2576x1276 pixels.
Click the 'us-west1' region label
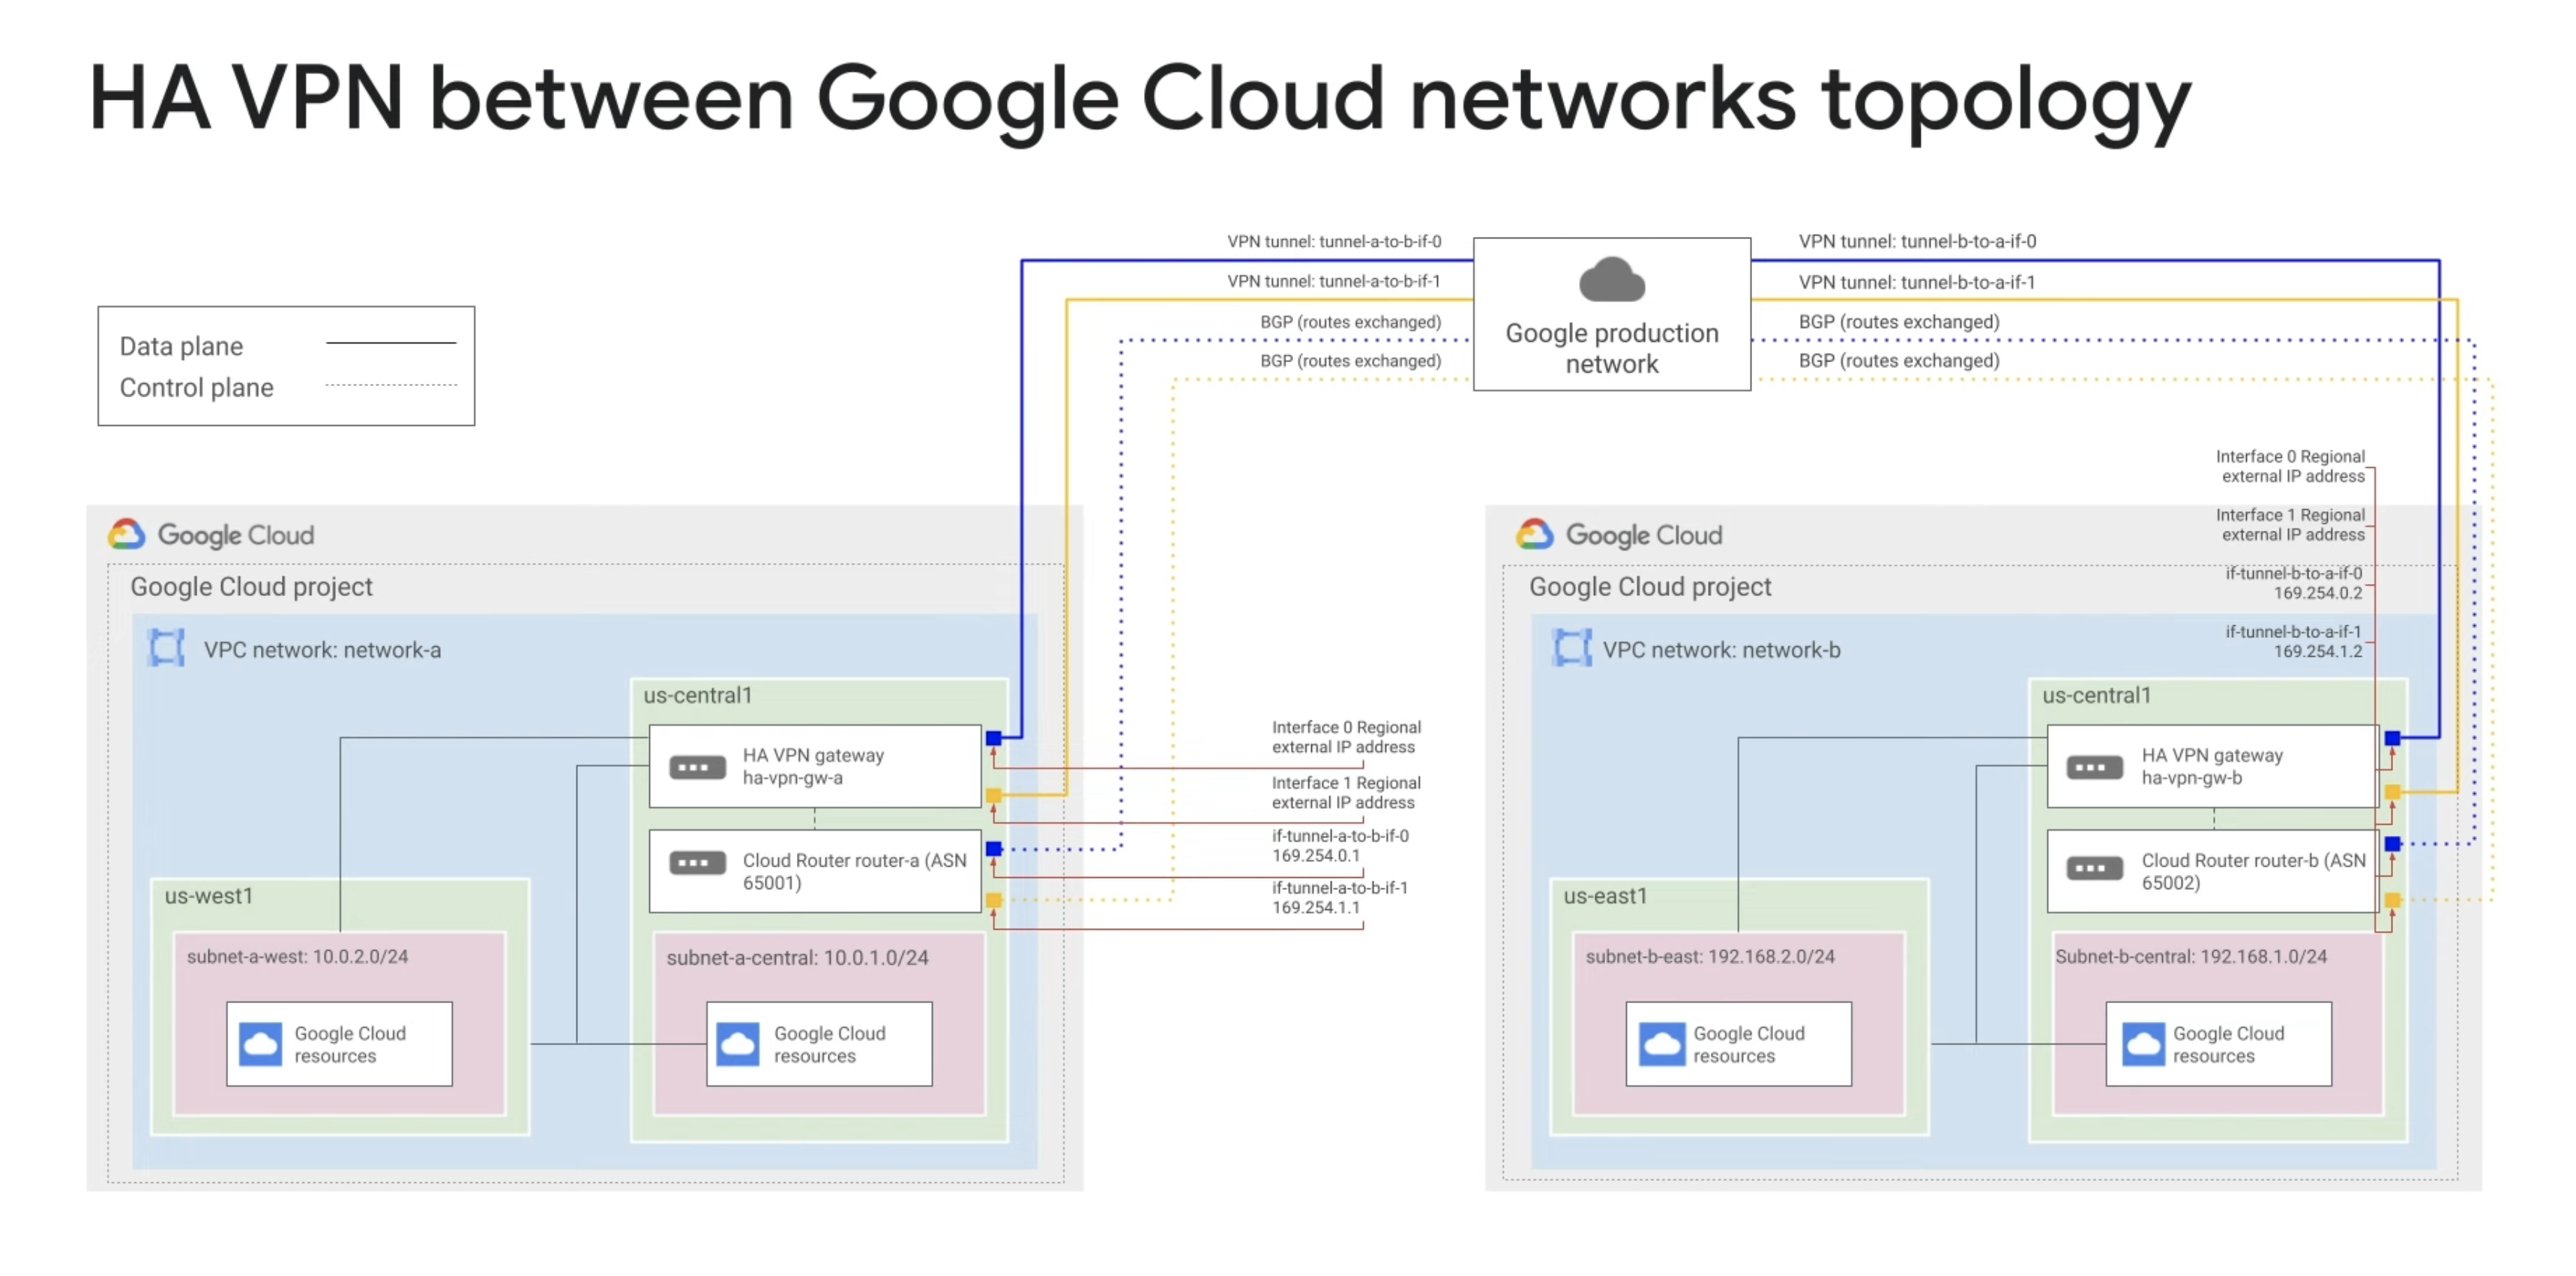coord(208,896)
